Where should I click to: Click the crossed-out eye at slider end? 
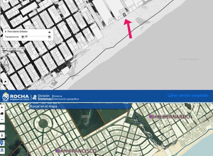50,37
